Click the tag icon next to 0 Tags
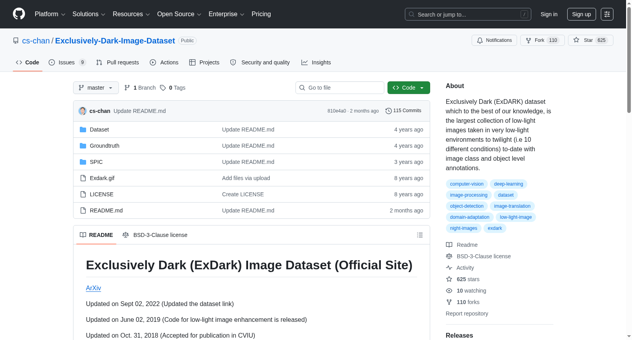Viewport: 632px width, 340px height. tap(163, 88)
